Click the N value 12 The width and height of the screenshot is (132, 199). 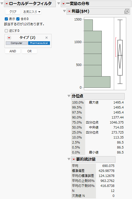pos(113,191)
